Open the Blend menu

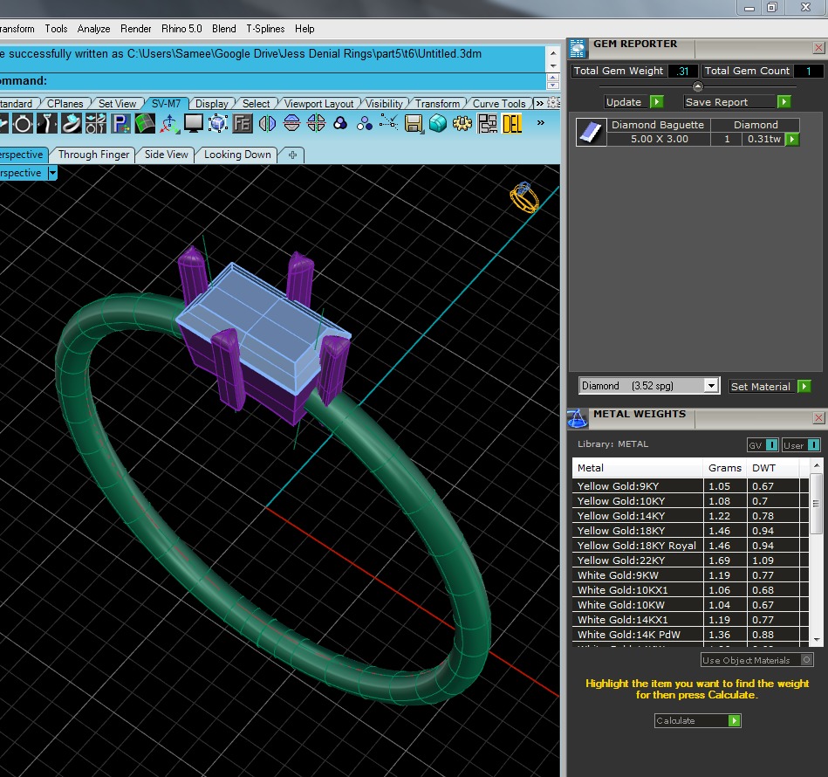tap(224, 29)
